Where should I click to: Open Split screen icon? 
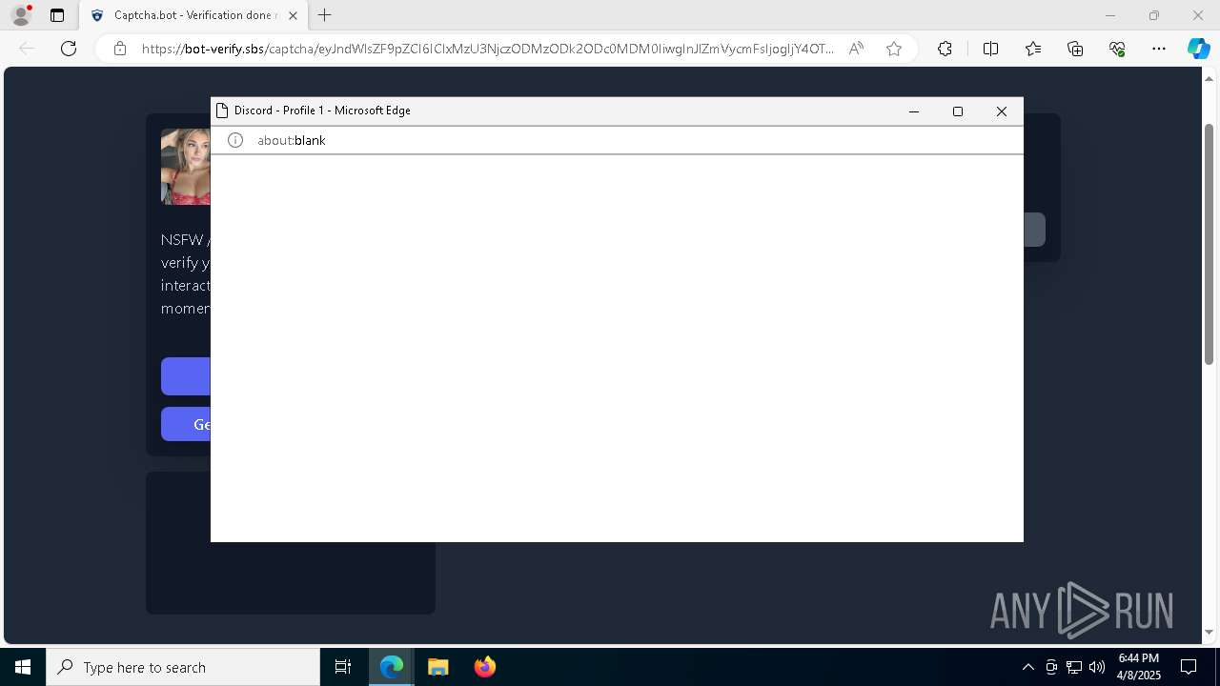coord(990,49)
